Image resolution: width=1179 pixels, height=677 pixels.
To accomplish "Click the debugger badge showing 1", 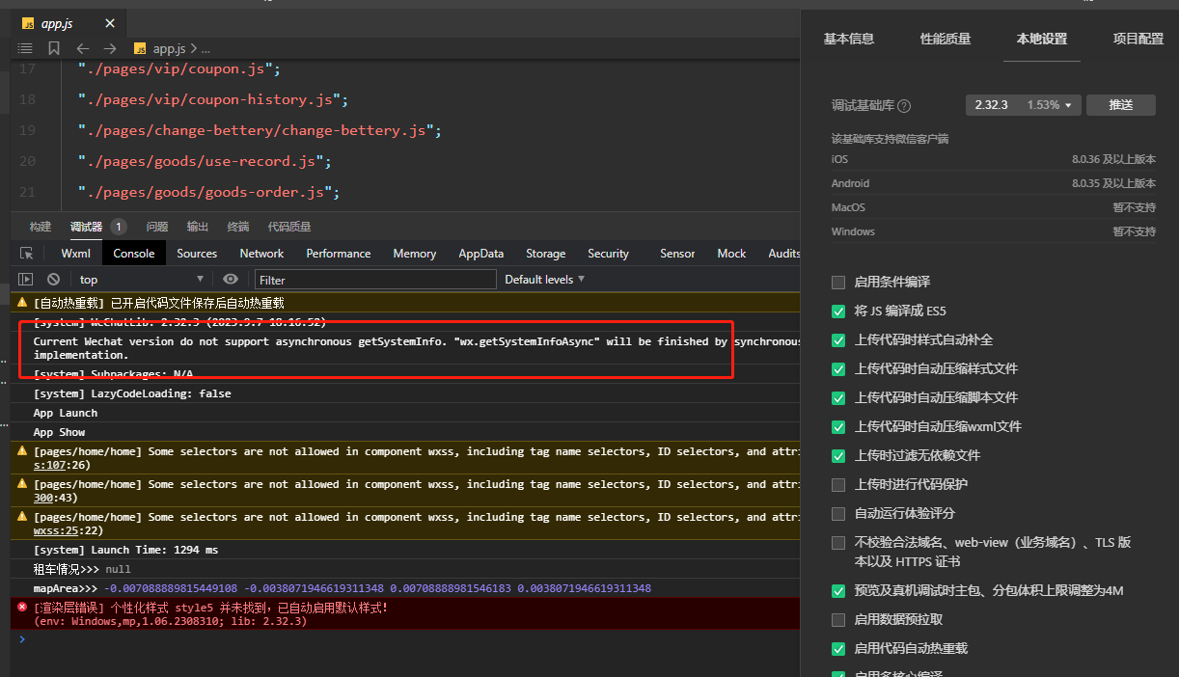I will [119, 227].
